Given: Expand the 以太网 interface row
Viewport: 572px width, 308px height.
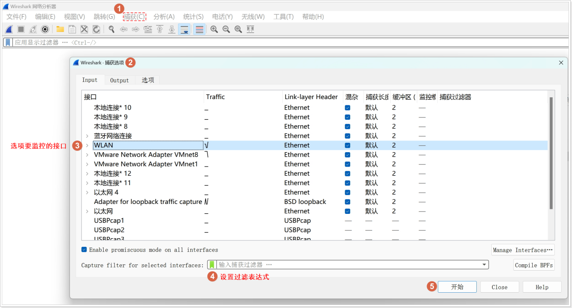Looking at the screenshot, I should click(87, 211).
